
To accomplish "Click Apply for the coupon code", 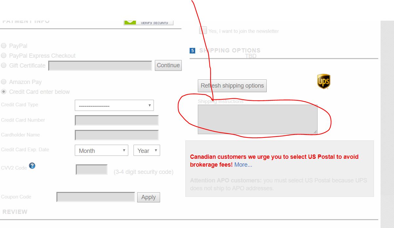I will pos(148,197).
